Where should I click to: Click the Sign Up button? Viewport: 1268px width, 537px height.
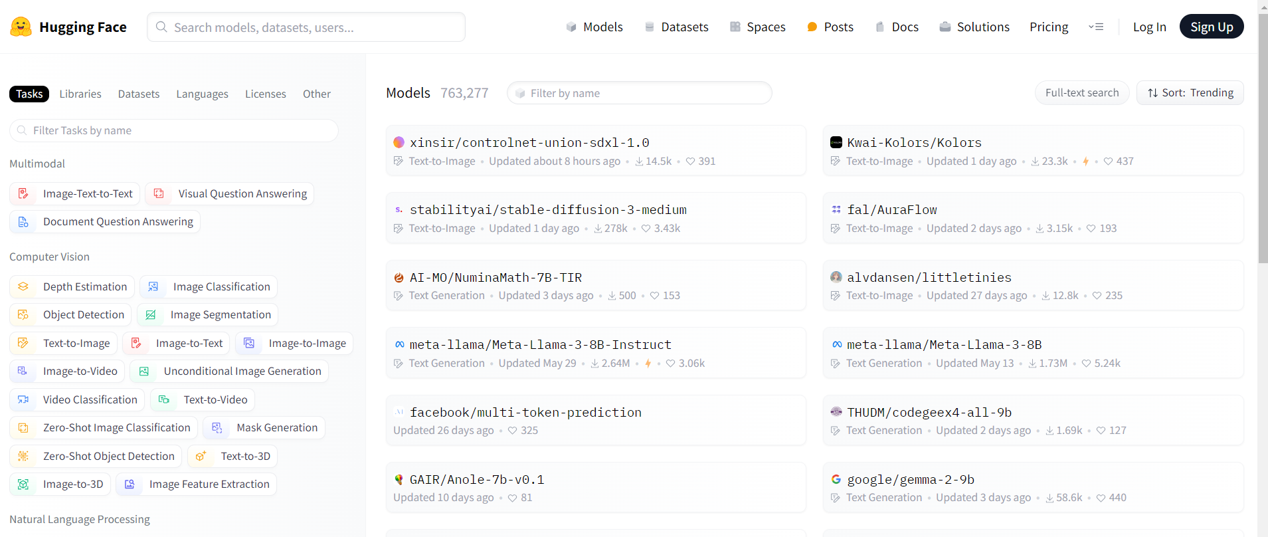(x=1212, y=27)
